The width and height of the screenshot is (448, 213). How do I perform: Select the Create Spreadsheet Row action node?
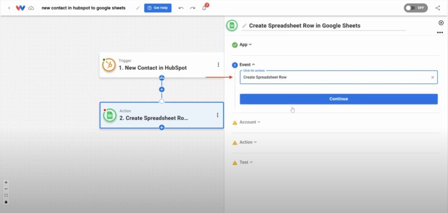162,115
